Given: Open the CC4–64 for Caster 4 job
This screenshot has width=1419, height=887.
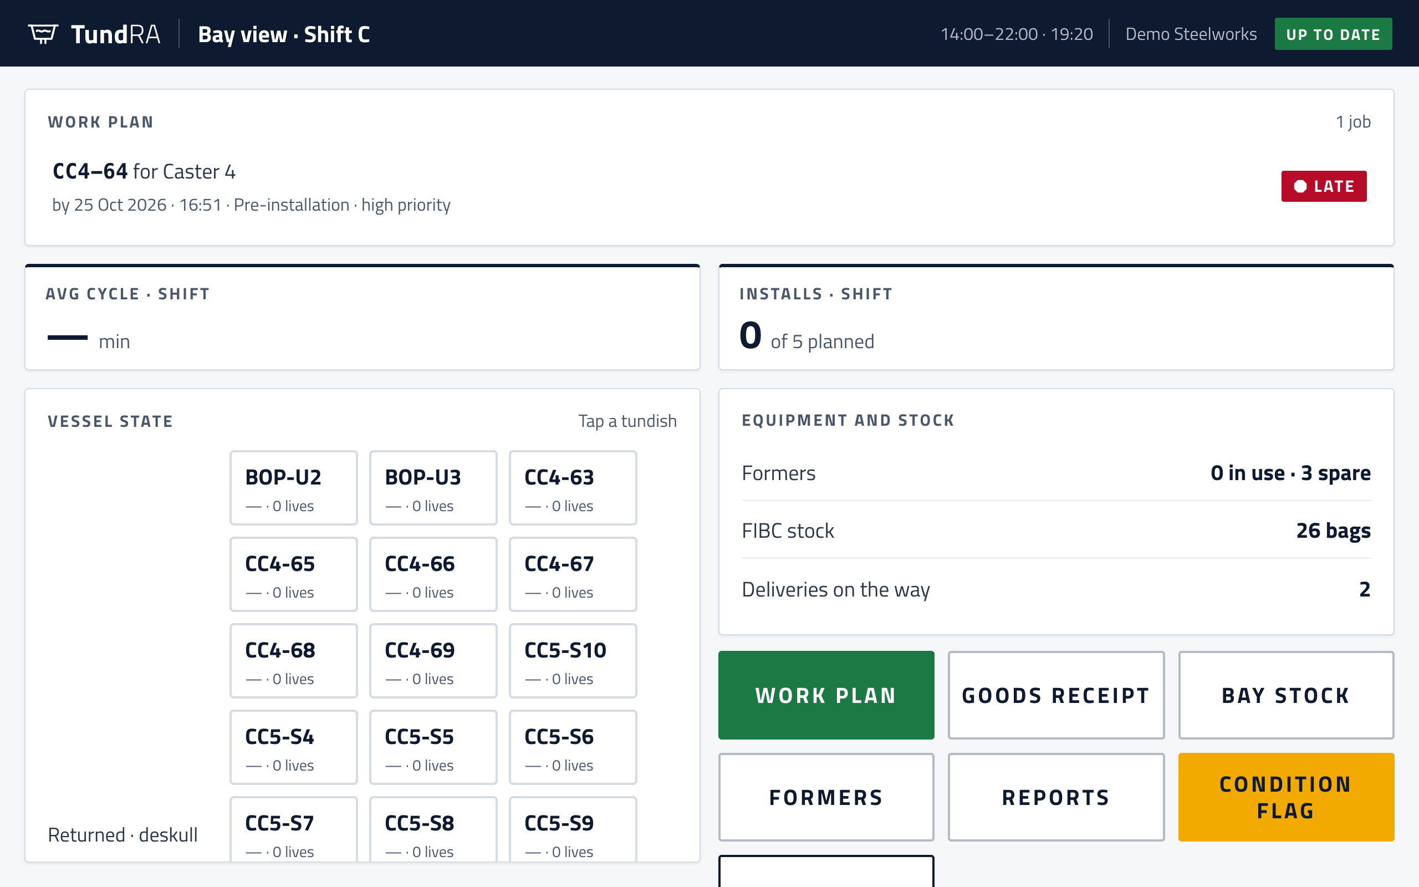Looking at the screenshot, I should [709, 187].
